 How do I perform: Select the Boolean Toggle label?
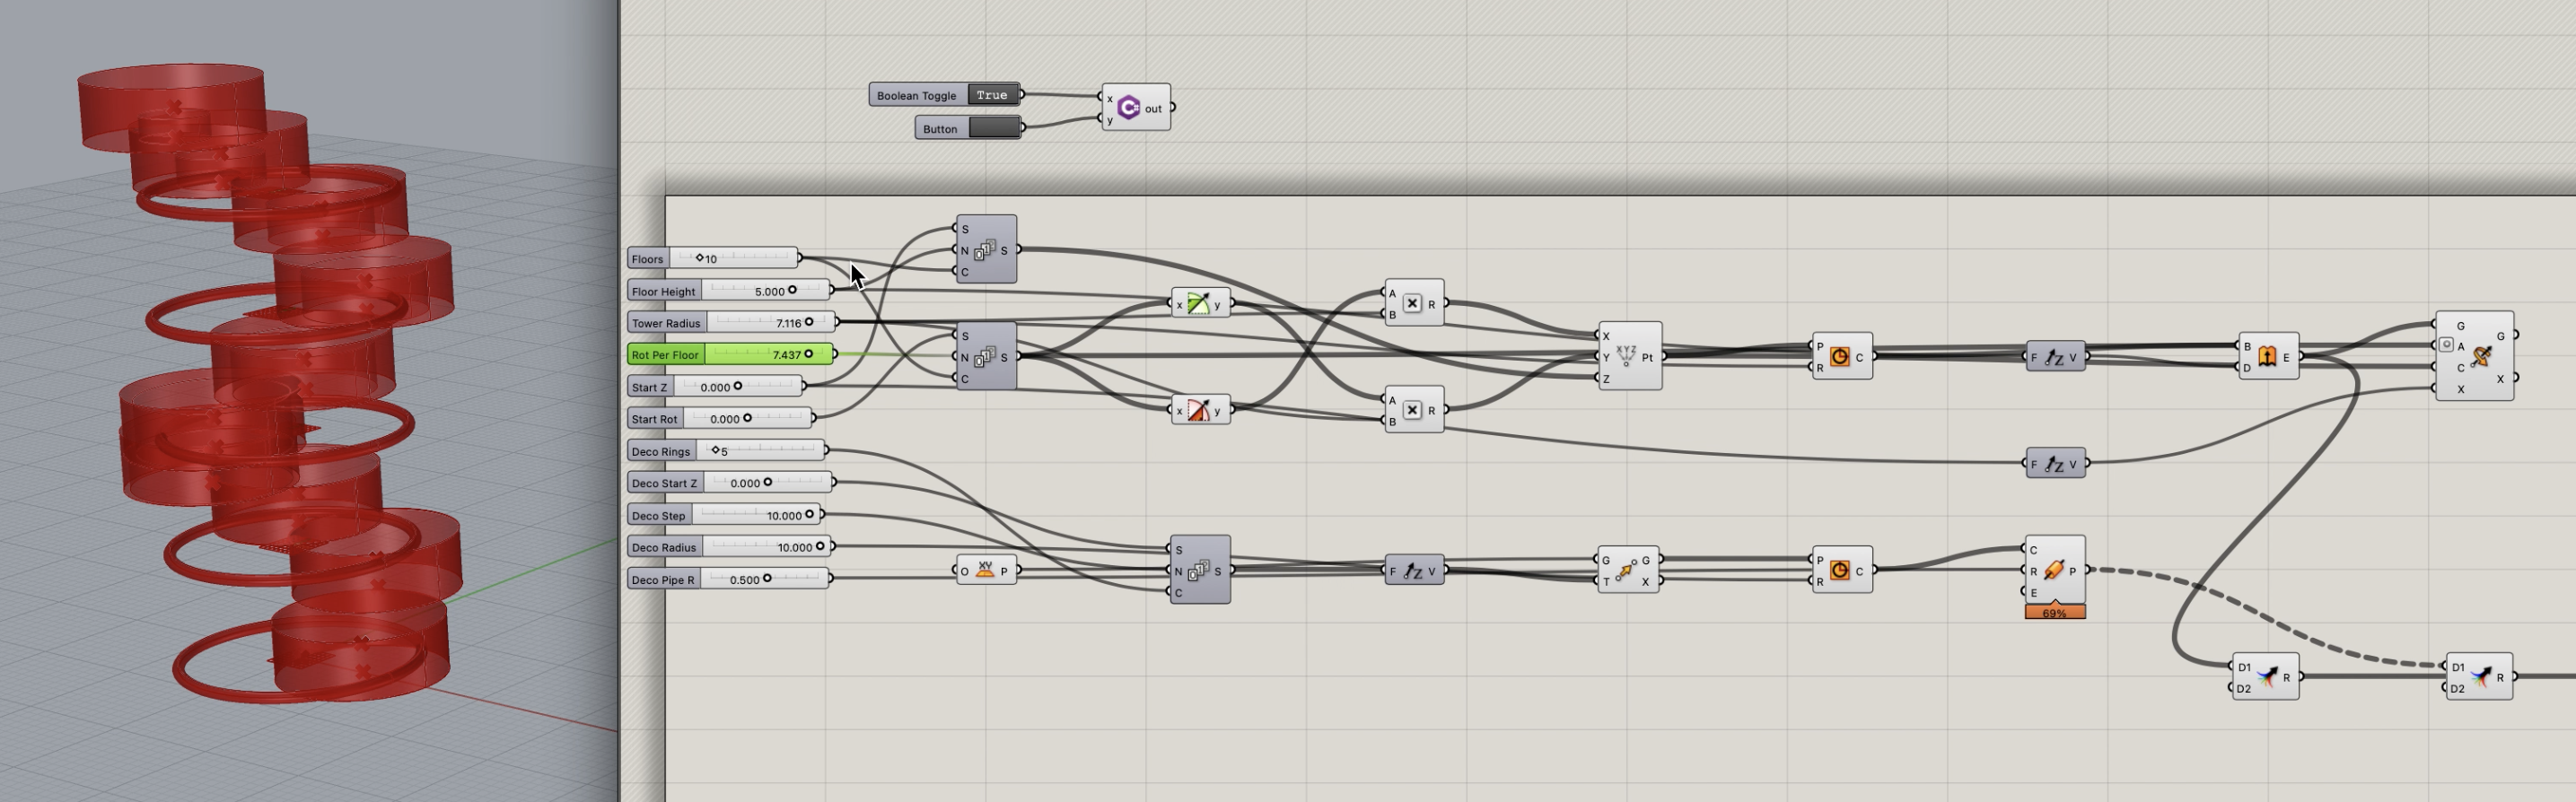[x=917, y=96]
